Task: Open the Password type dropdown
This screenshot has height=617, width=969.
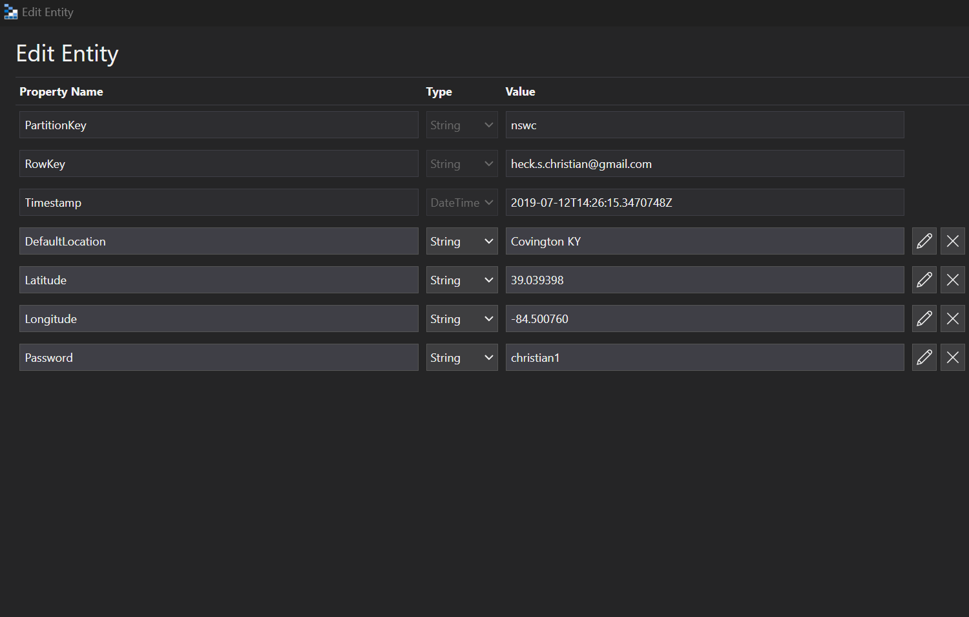Action: pyautogui.click(x=462, y=357)
